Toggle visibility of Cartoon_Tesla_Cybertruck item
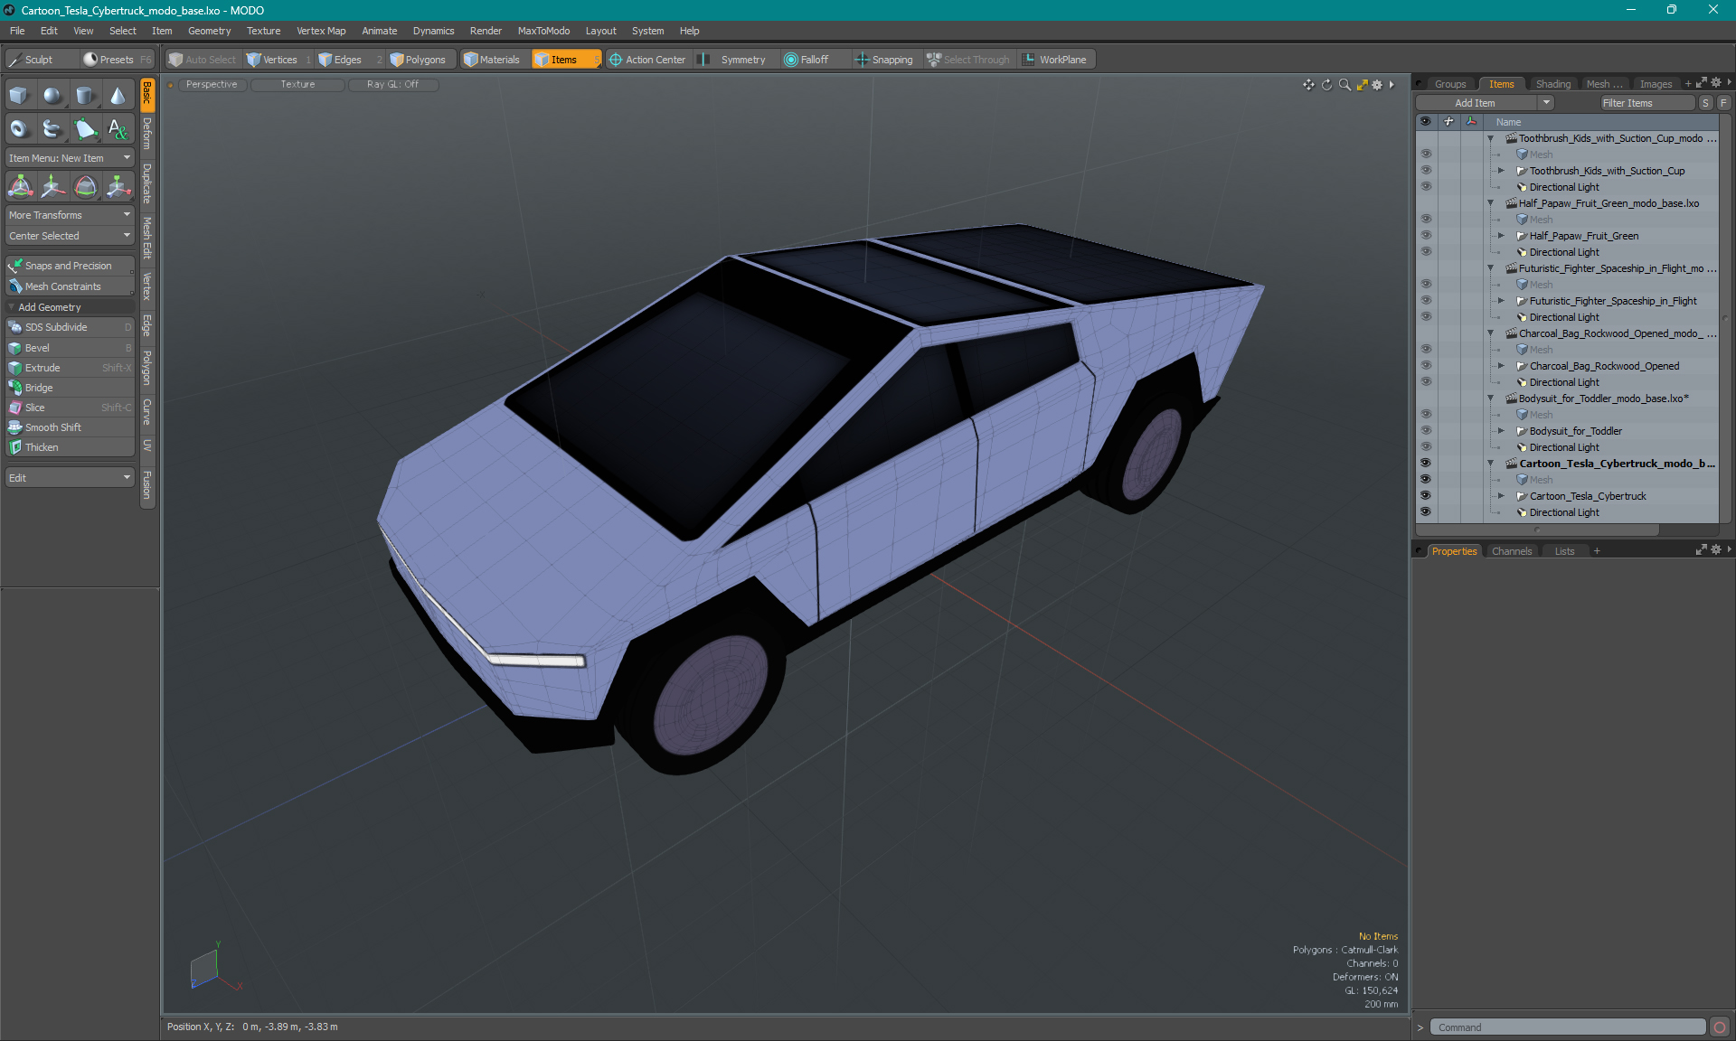1736x1041 pixels. coord(1426,496)
